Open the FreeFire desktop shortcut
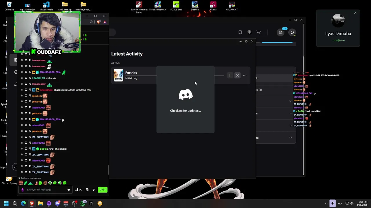Image resolution: width=371 pixels, height=208 pixels. point(194,6)
